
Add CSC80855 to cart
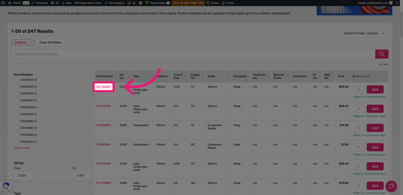click(x=375, y=128)
